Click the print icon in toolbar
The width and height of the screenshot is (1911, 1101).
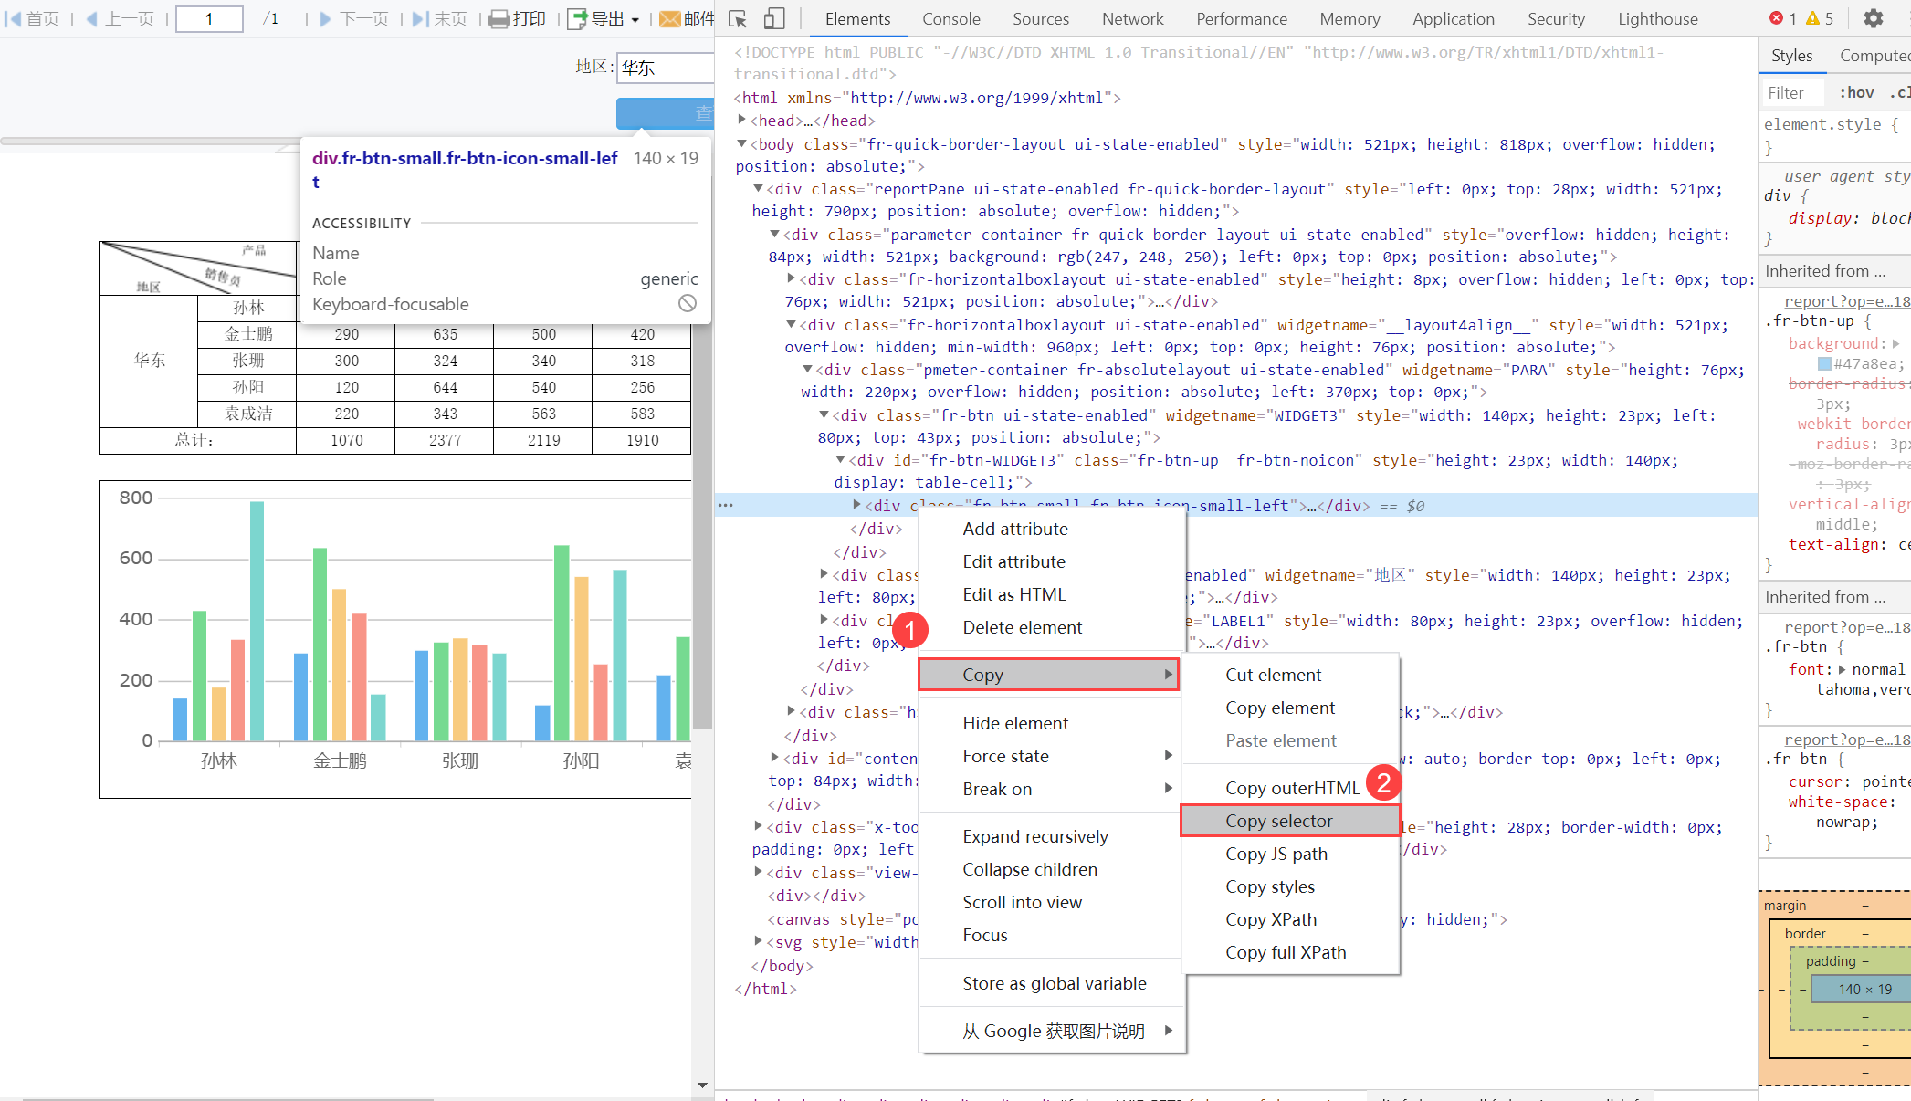[x=499, y=19]
